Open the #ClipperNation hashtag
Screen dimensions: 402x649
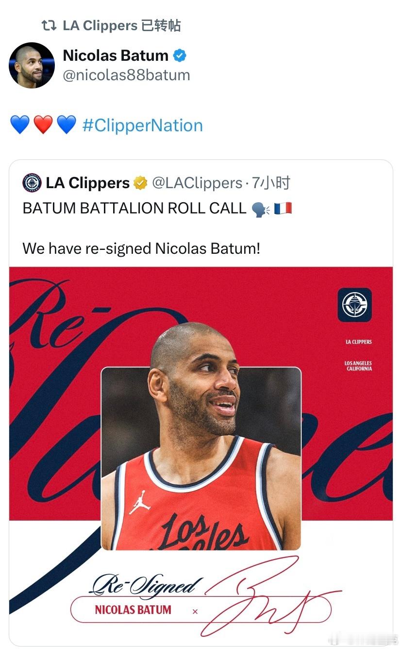(x=143, y=125)
